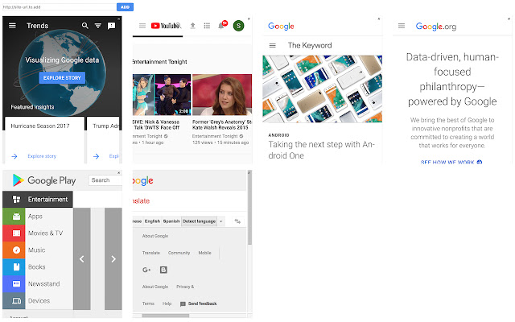Click the Google Play previous arrow
This screenshot has height=322, width=515.
point(82,259)
